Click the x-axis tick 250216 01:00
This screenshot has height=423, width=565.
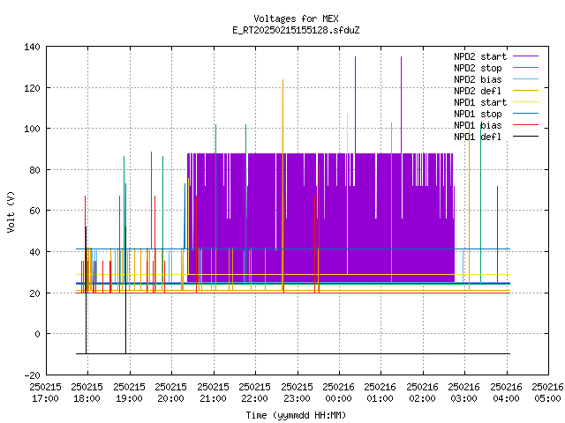(380, 393)
